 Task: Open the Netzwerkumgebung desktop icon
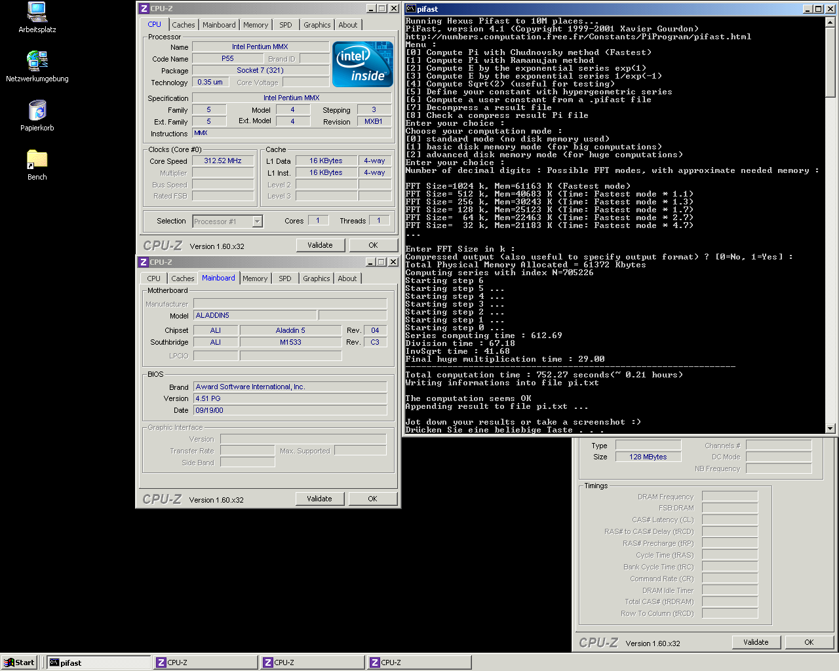click(37, 66)
